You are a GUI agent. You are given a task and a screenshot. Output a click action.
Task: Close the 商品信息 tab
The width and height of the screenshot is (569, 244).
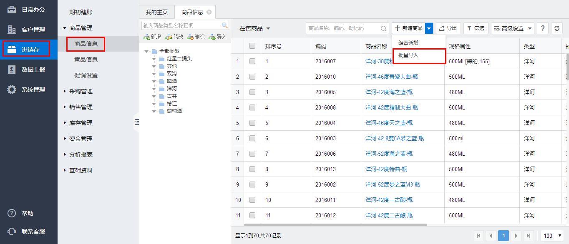click(x=209, y=12)
